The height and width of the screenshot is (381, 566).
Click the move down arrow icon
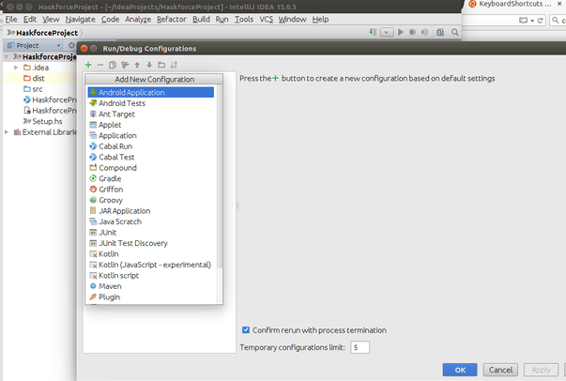coord(149,65)
